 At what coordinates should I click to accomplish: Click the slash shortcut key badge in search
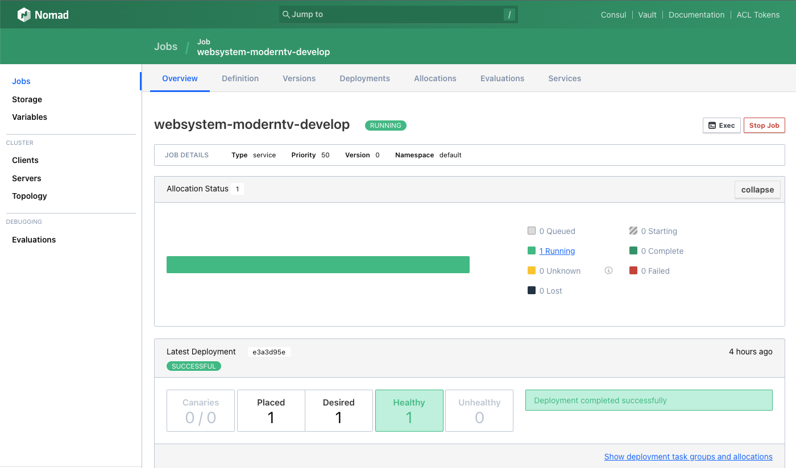tap(509, 15)
